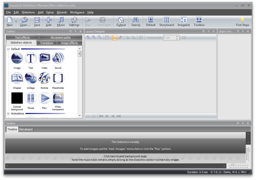Pin the Timeline panel

point(243,123)
